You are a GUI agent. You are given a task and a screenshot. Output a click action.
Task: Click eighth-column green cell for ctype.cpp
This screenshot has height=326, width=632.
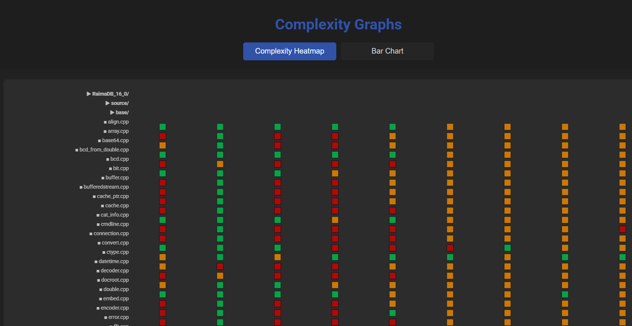565,257
